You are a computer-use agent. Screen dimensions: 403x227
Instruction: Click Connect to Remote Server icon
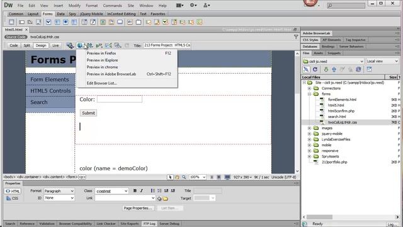(x=306, y=69)
